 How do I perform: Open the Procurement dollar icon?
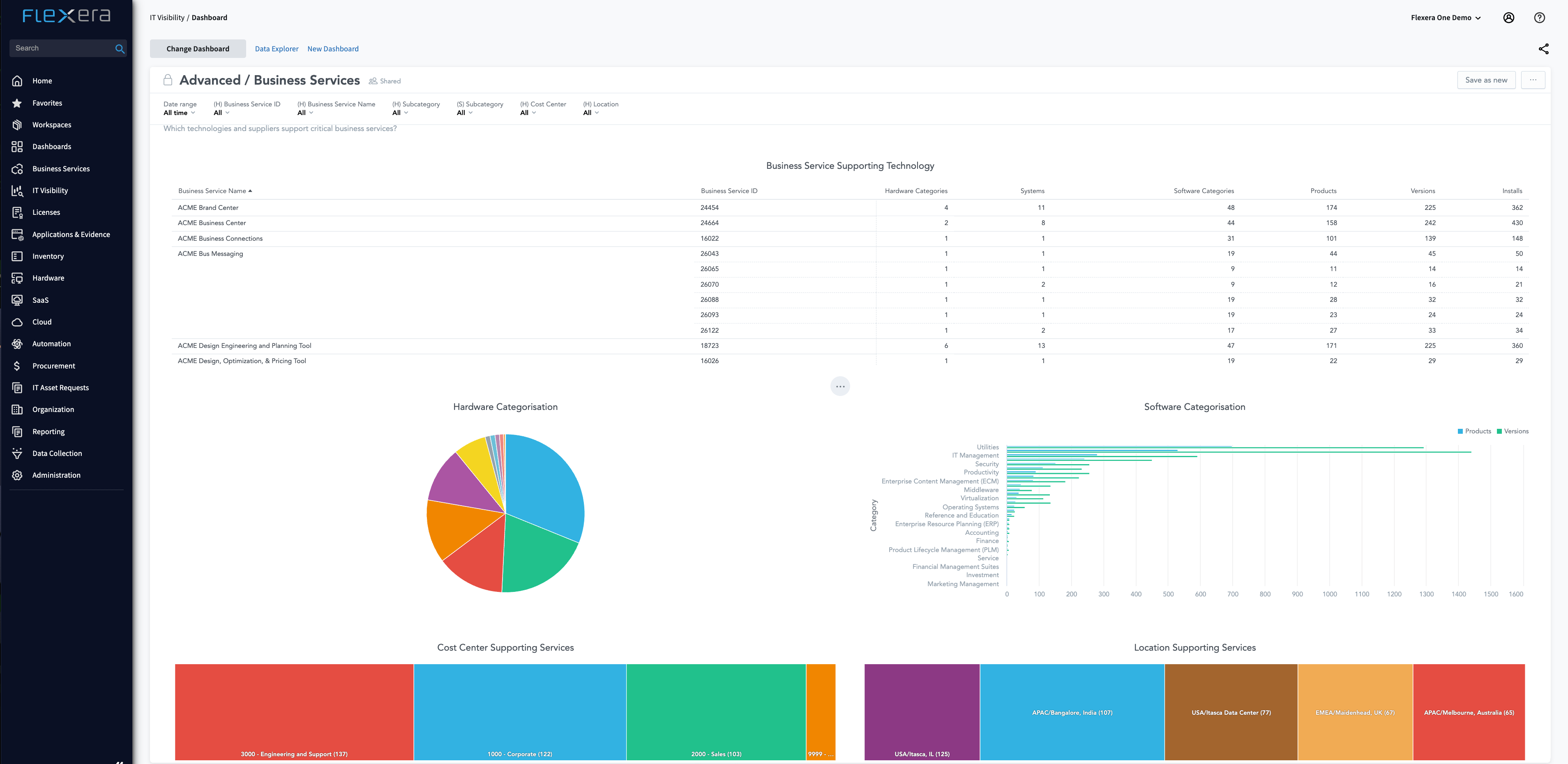(x=17, y=366)
